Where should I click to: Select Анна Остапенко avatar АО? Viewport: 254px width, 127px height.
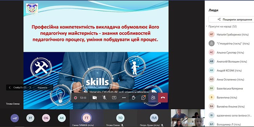click(212, 80)
